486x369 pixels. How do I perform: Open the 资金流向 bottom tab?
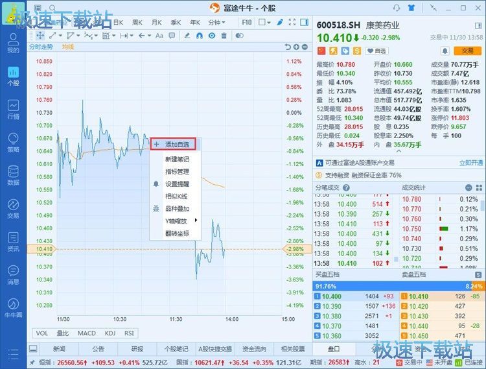(254, 349)
